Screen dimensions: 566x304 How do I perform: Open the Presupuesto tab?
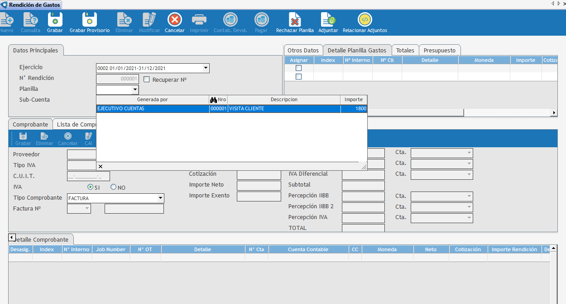coord(440,51)
